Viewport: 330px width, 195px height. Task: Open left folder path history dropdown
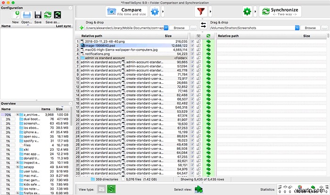point(166,28)
